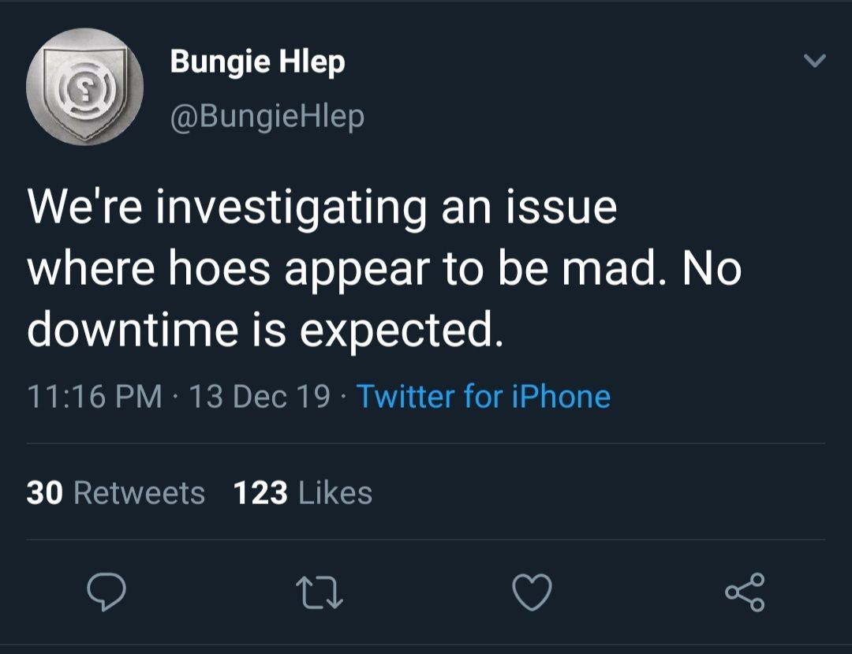Click the tweet line mentioning "appear to be mad"

point(385,270)
